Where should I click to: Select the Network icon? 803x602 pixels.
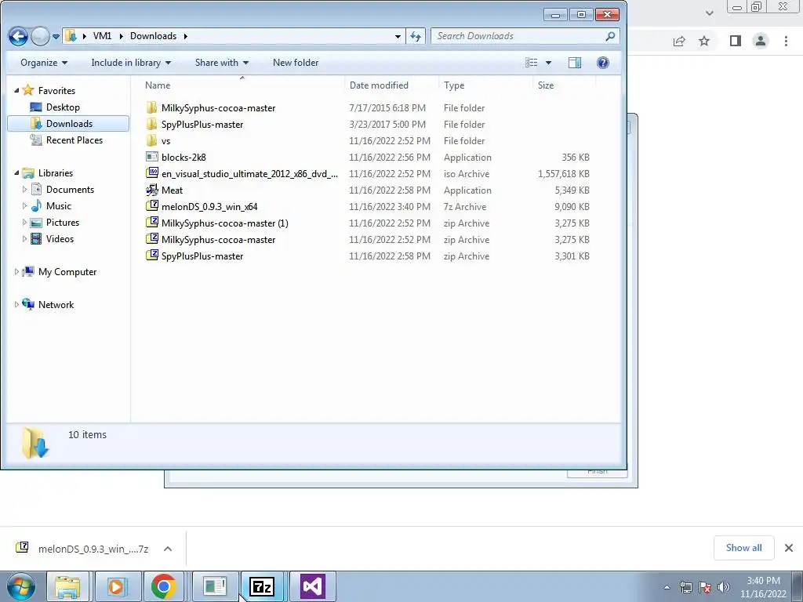coord(28,304)
